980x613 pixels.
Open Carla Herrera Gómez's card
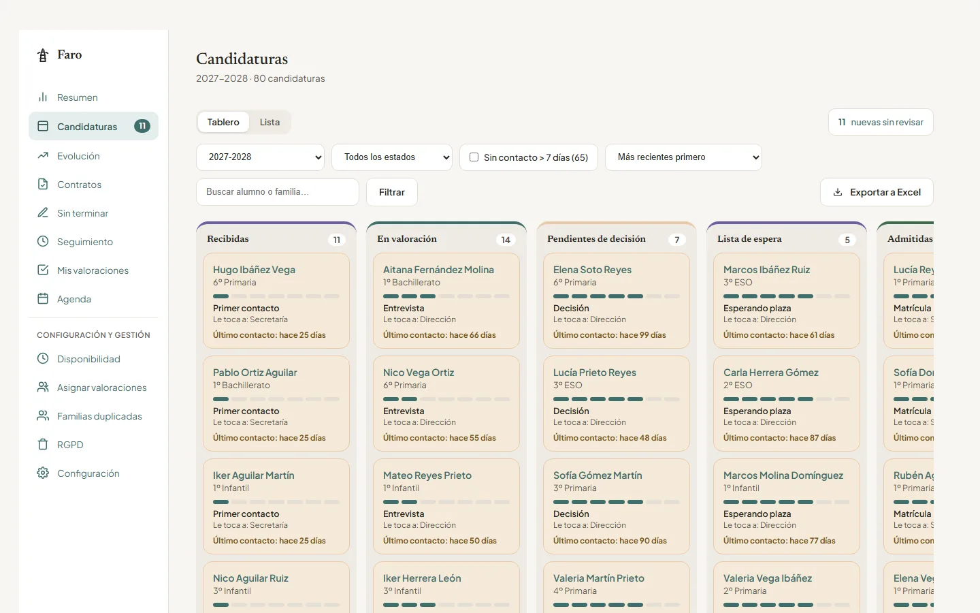coord(787,404)
